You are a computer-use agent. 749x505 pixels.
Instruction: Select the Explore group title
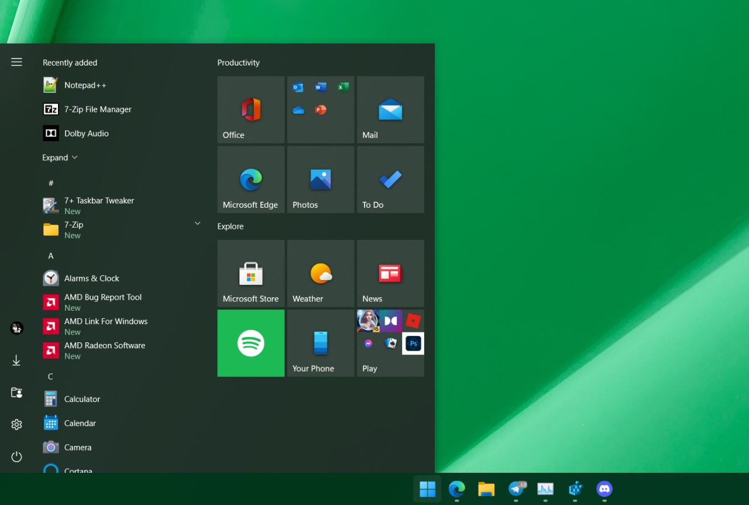point(231,226)
